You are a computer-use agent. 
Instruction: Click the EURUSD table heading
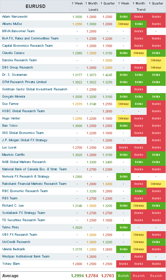click(36, 7)
